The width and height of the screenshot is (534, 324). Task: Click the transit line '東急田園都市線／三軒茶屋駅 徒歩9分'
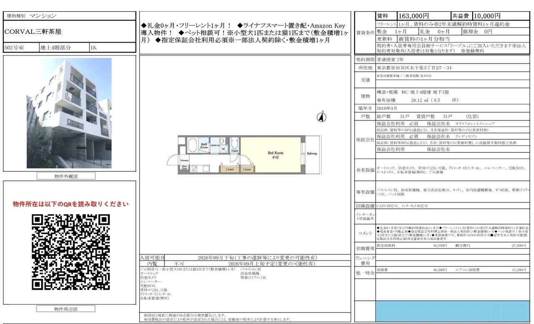click(404, 76)
